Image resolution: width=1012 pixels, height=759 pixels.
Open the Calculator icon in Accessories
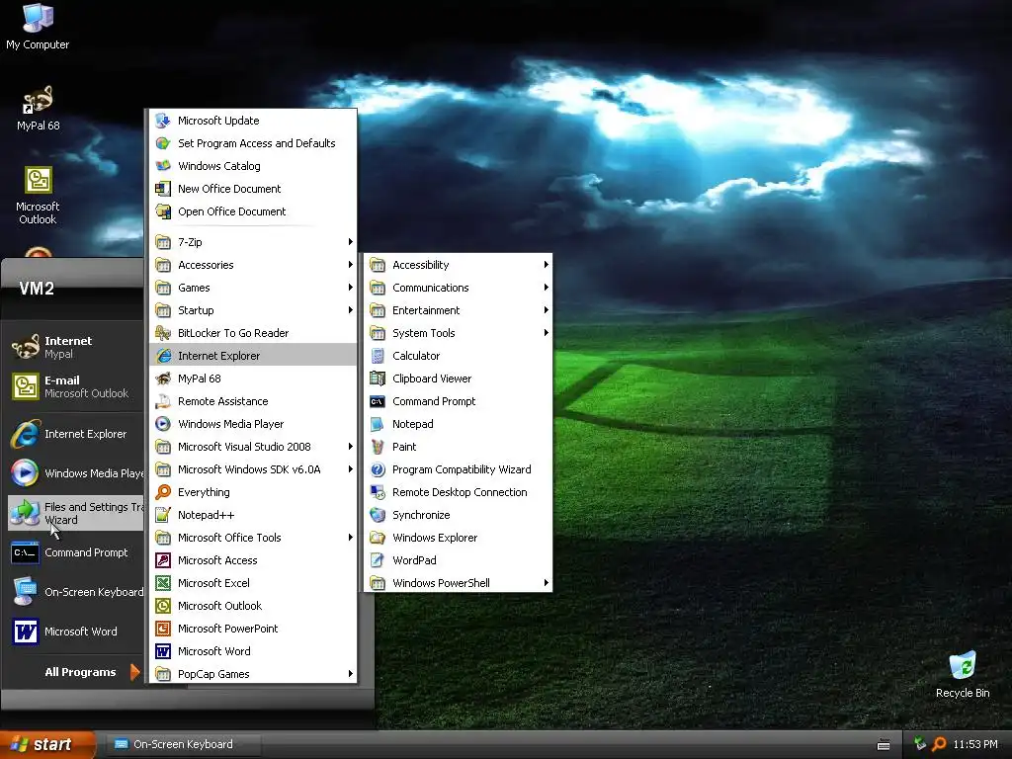click(378, 356)
